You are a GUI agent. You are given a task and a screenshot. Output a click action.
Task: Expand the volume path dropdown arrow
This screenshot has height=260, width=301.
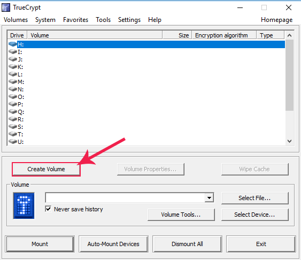(209, 197)
